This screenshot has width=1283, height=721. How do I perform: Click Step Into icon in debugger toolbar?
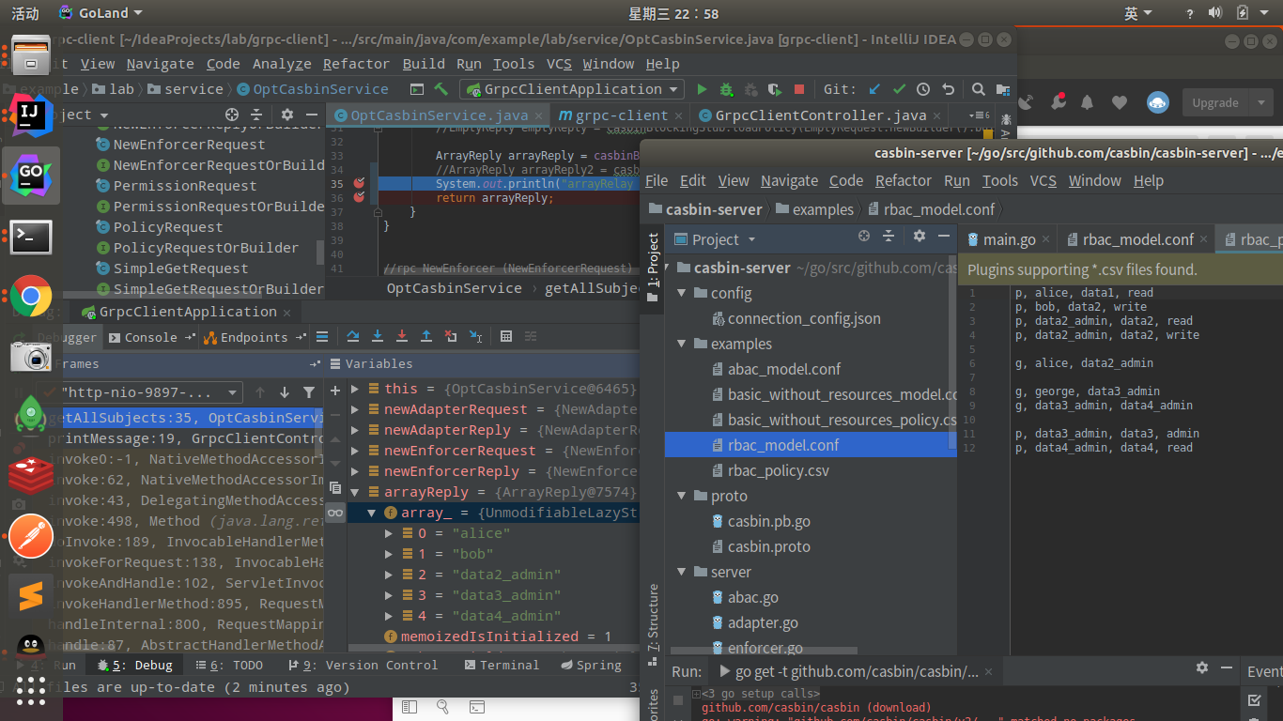tap(378, 336)
